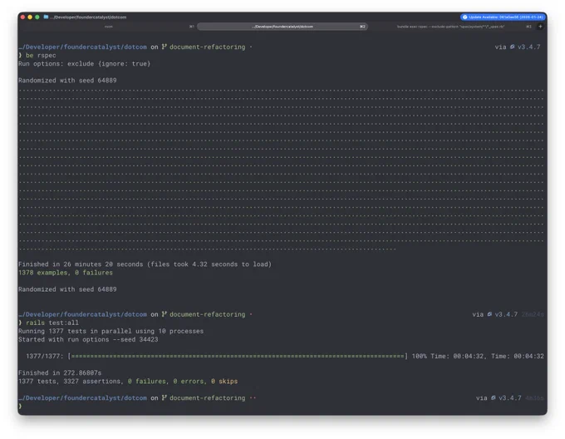The height and width of the screenshot is (439, 565).
Task: Switch to the bundle exec rspec tab
Action: [451, 27]
